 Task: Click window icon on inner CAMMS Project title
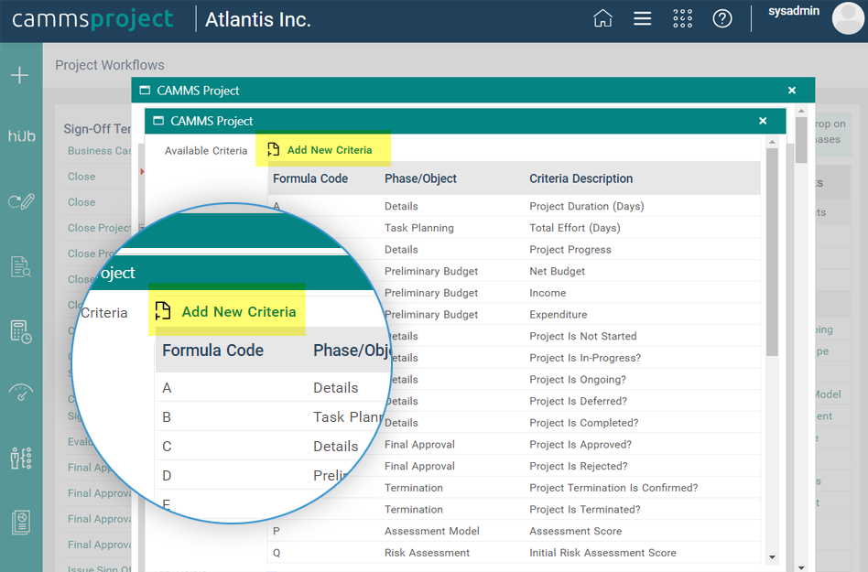(x=158, y=121)
